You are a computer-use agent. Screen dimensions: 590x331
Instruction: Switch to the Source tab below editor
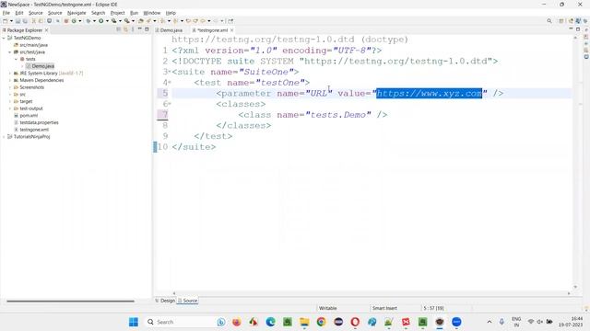(x=188, y=301)
